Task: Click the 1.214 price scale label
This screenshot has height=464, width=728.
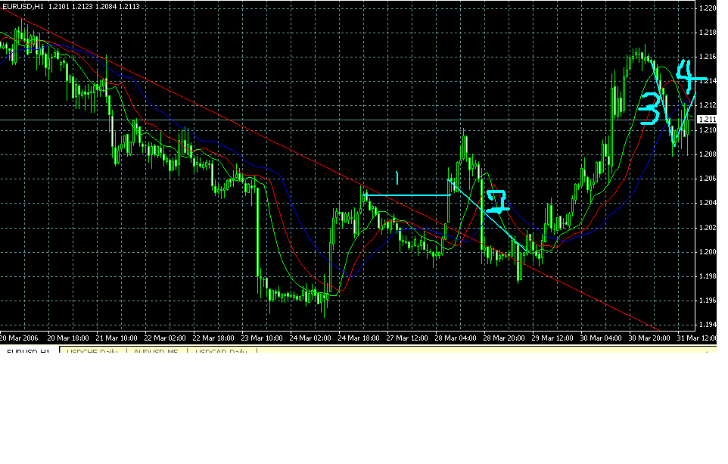Action: click(707, 81)
